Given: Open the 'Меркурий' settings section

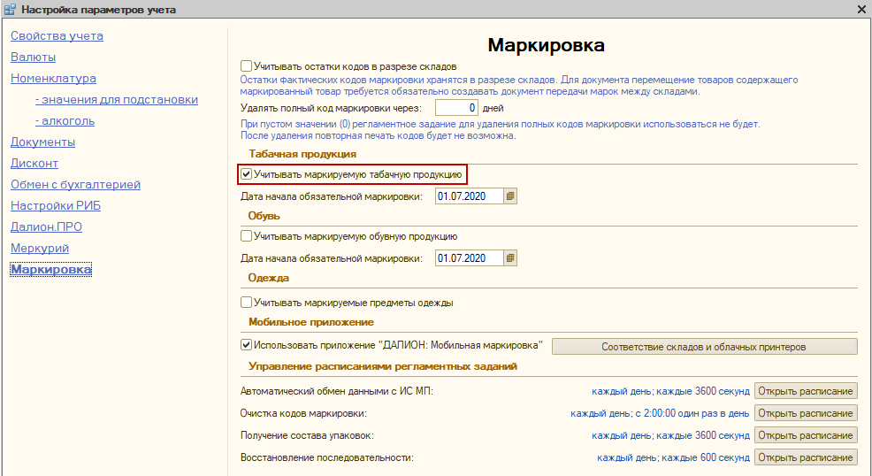Looking at the screenshot, I should 40,248.
